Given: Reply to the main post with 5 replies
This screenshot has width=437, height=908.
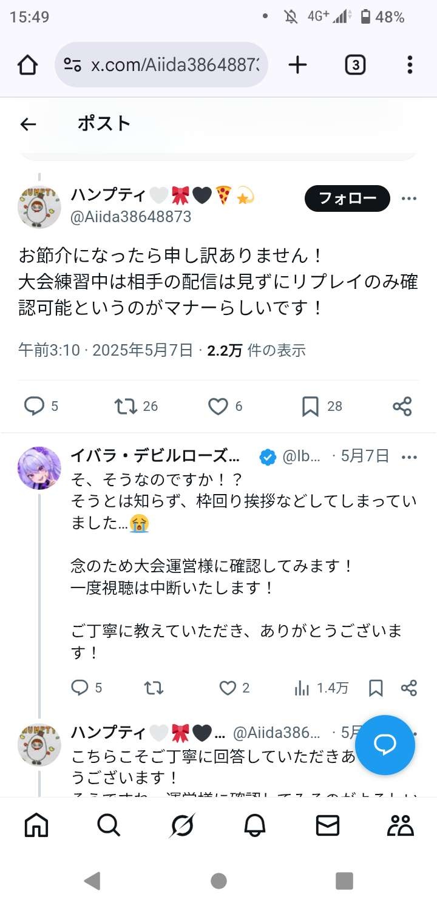Looking at the screenshot, I should pos(34,406).
